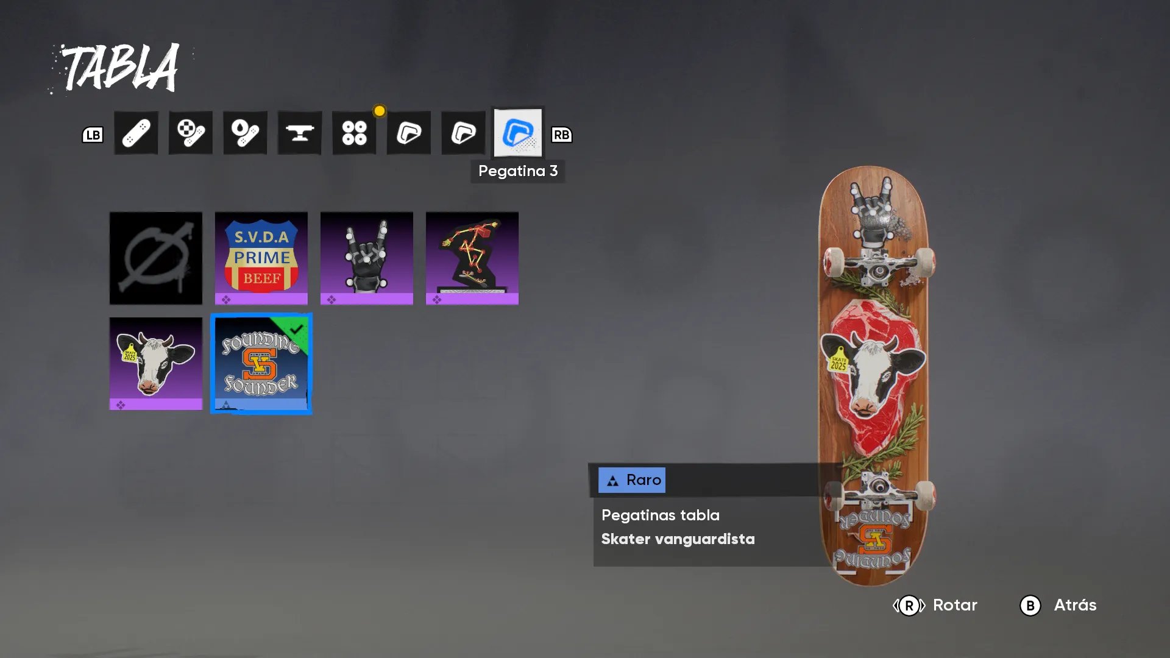Pick the S.V.D.A Prime Beef sticker

pos(261,258)
